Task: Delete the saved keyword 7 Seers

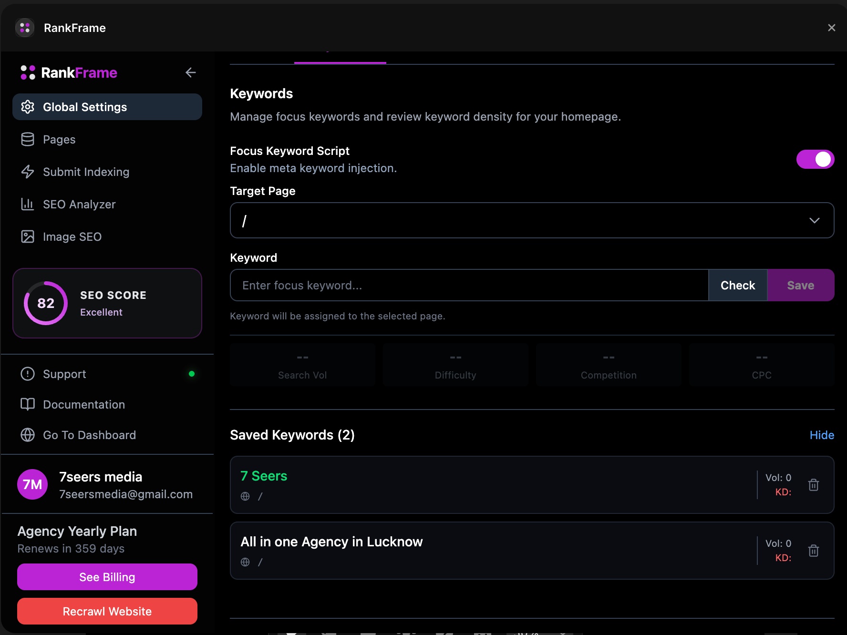Action: pyautogui.click(x=814, y=484)
